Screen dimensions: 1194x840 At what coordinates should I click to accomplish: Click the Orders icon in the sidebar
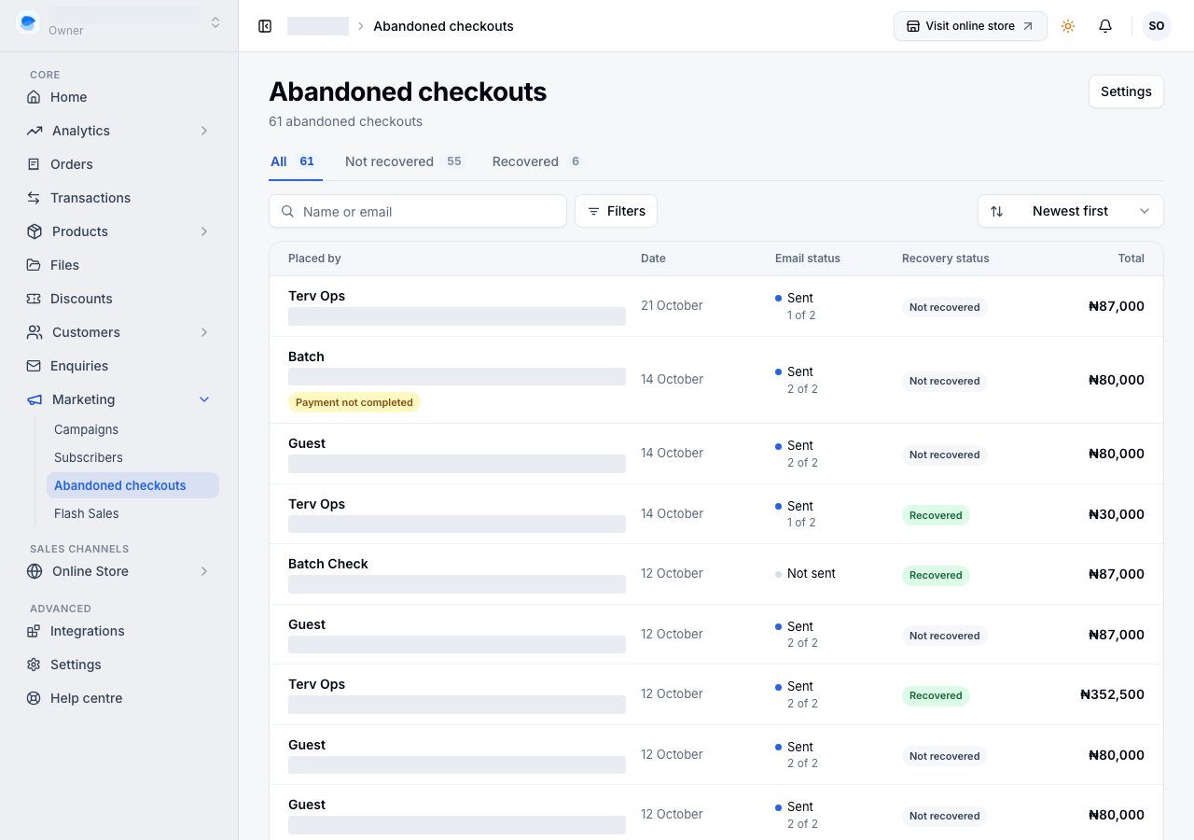pyautogui.click(x=34, y=164)
